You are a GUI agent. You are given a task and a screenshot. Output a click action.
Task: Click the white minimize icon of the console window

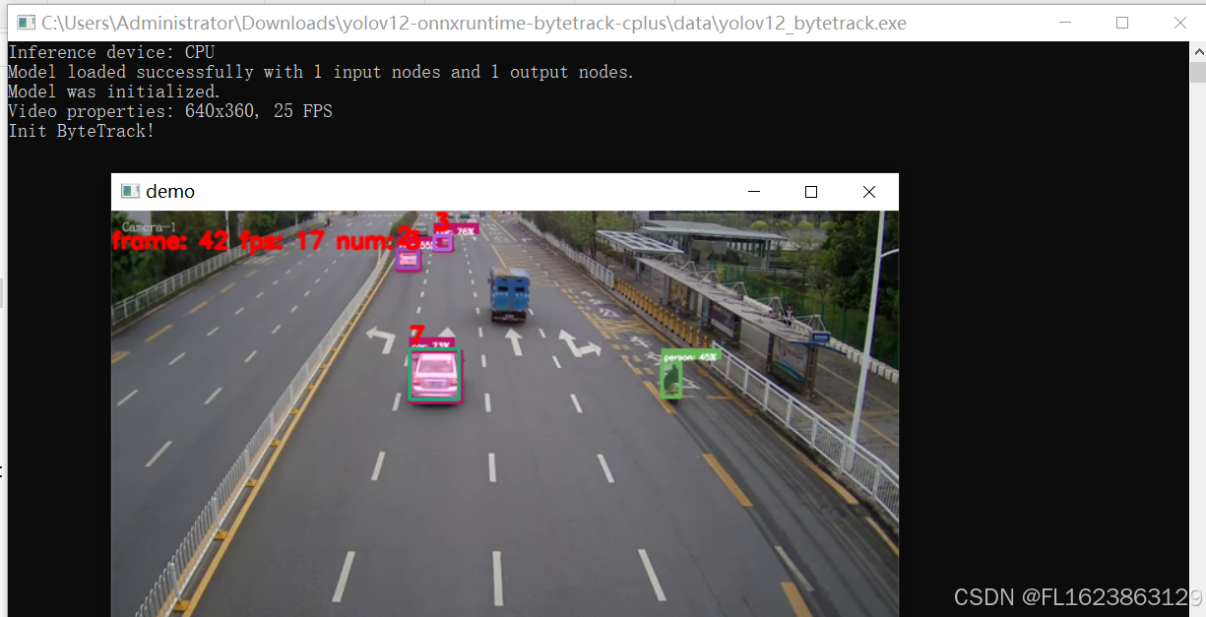(x=1065, y=22)
